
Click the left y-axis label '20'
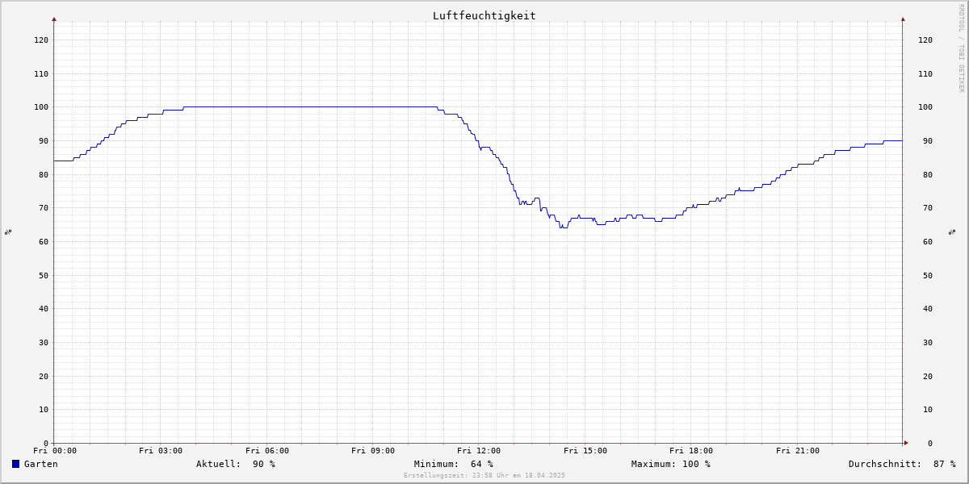click(44, 376)
